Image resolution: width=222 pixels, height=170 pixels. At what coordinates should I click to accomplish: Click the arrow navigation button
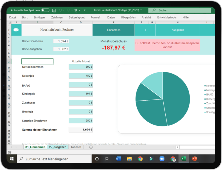tap(145, 30)
